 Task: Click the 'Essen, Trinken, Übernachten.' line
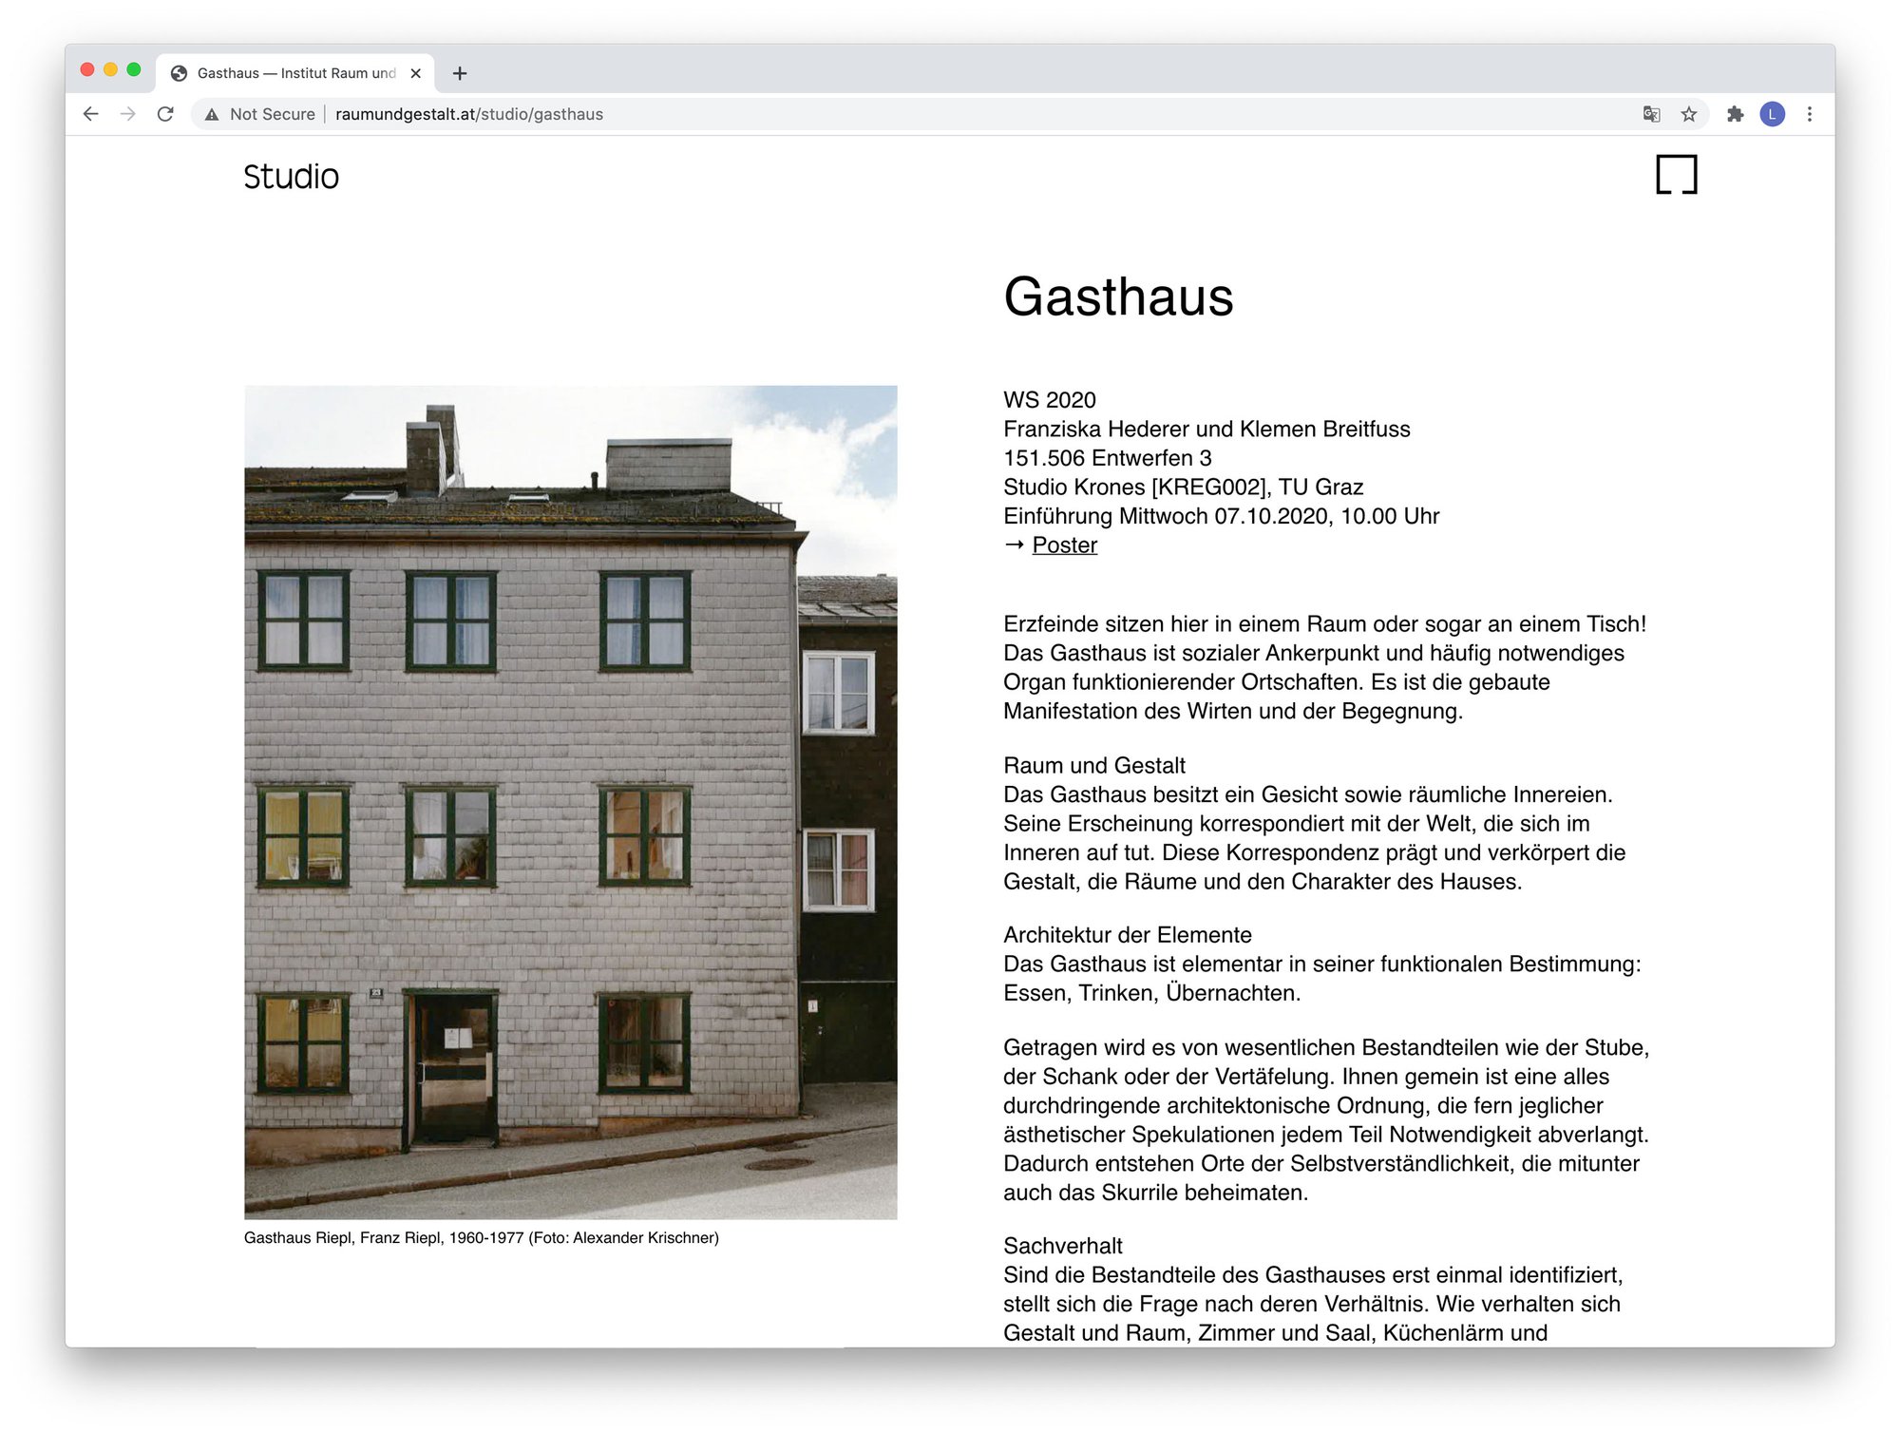1151,993
